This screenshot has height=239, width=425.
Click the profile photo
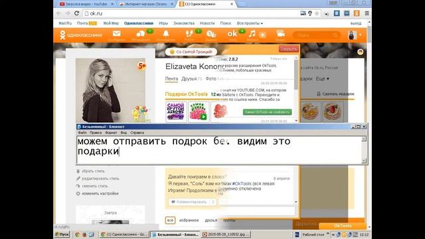(x=111, y=90)
